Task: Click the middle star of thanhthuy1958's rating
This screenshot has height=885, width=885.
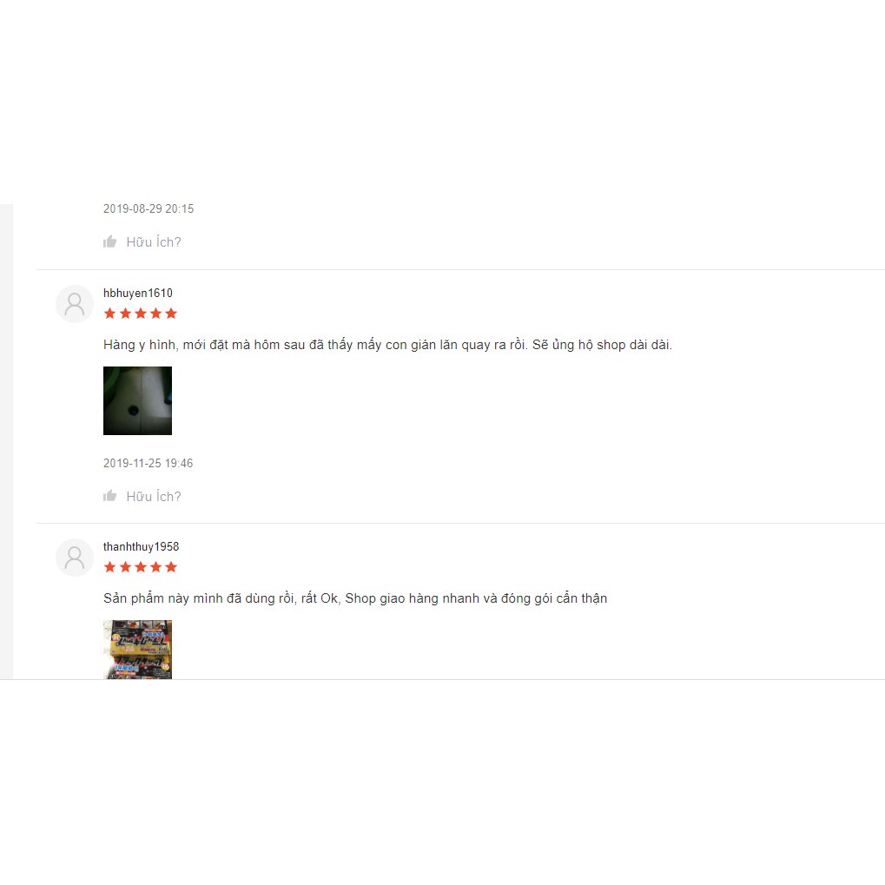Action: pos(141,566)
